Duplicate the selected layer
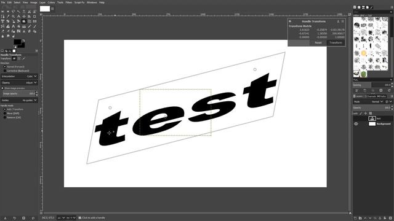This screenshot has height=221, width=394. [375, 218]
